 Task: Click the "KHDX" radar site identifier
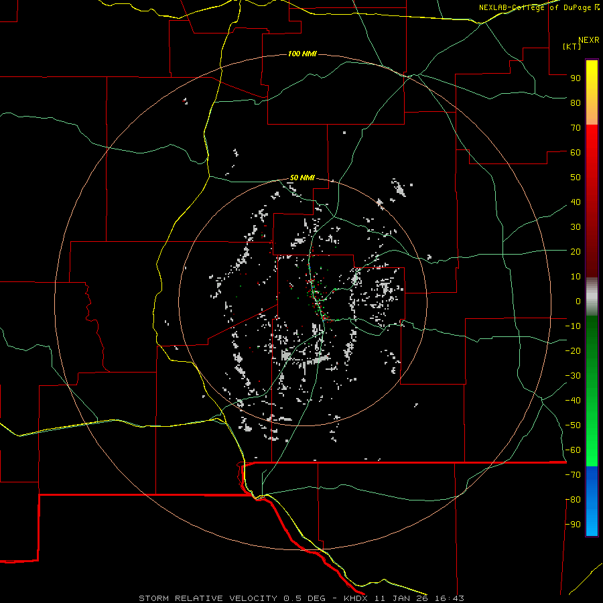pos(356,598)
